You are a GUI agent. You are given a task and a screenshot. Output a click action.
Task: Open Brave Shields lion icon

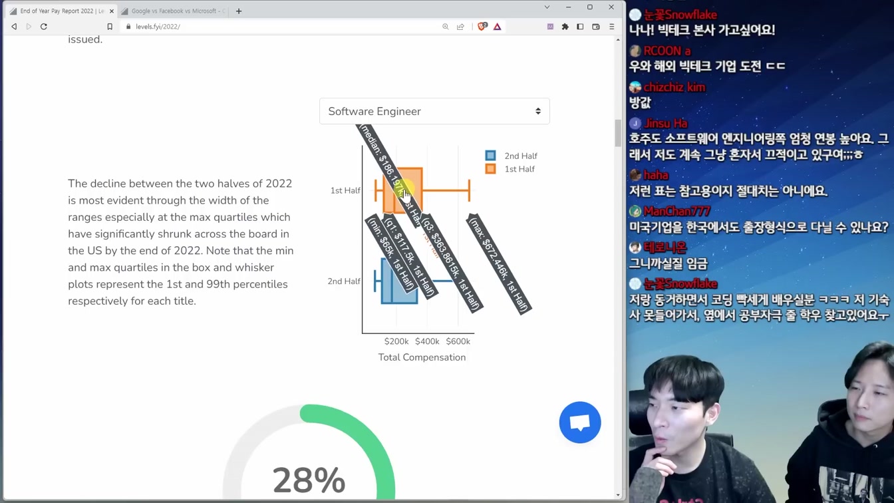point(482,27)
